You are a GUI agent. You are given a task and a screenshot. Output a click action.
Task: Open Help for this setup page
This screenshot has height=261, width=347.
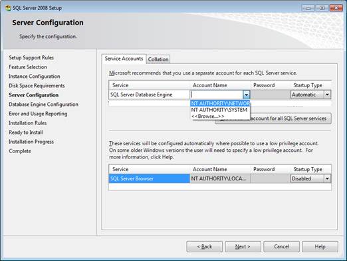tap(320, 246)
